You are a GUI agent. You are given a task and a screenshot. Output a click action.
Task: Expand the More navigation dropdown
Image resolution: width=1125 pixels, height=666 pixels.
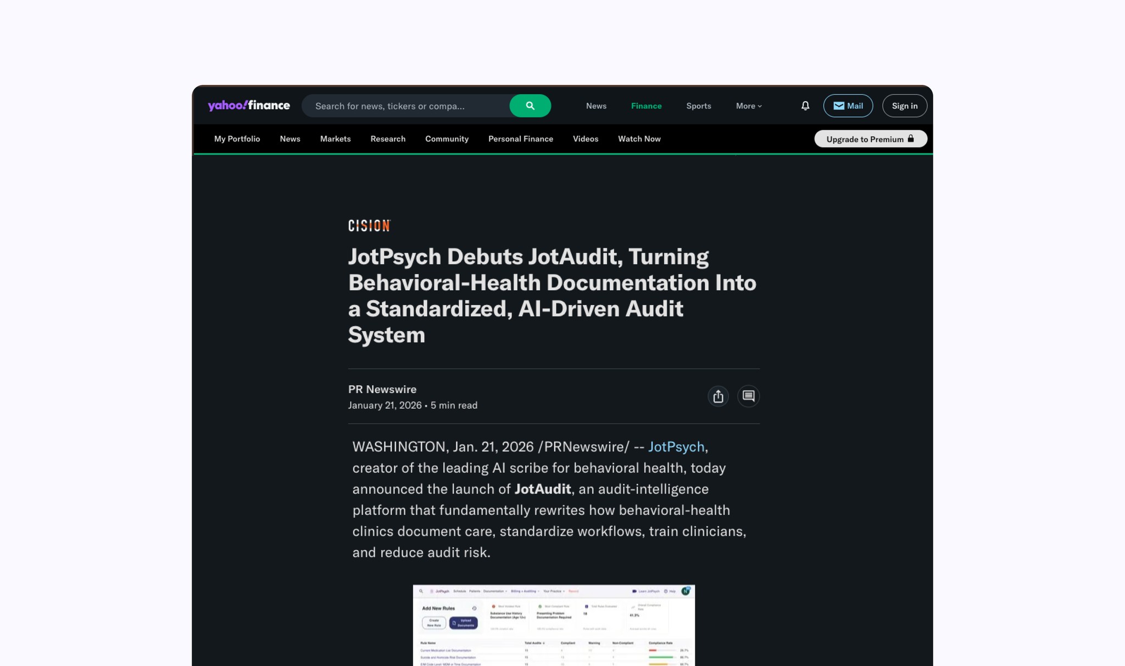tap(748, 105)
